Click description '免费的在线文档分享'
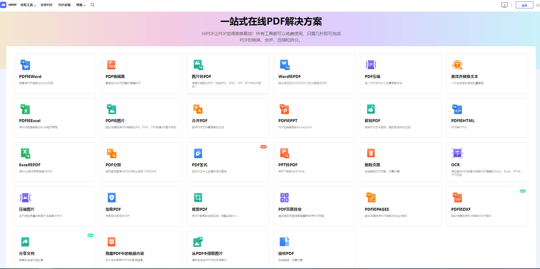 (x=31, y=260)
